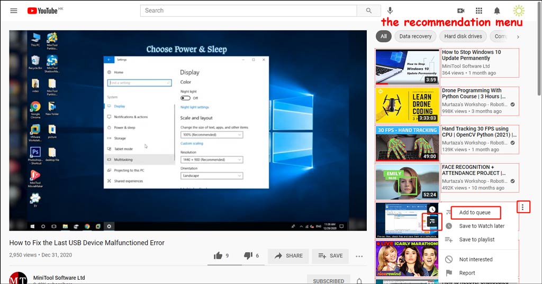
Task: Click the SHARE button
Action: pos(288,255)
